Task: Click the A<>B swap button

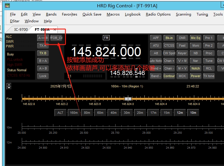Action: click(43, 38)
